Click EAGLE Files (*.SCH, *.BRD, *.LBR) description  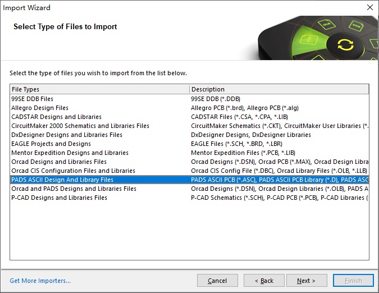click(236, 144)
